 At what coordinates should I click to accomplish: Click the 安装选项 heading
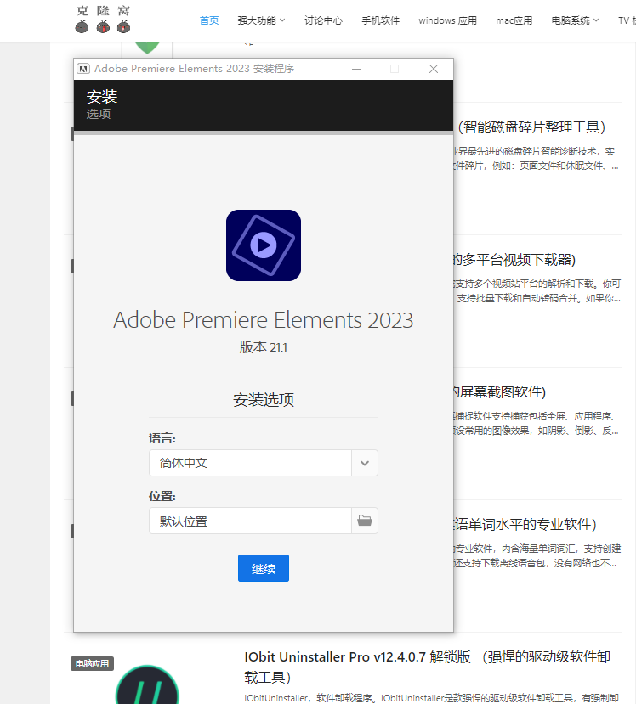click(264, 400)
